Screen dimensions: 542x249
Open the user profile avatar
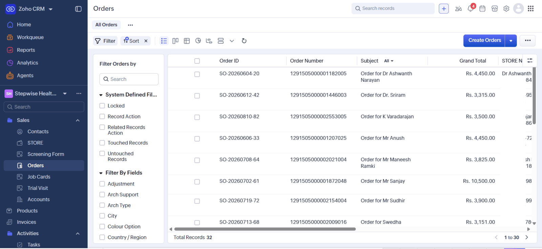click(519, 8)
